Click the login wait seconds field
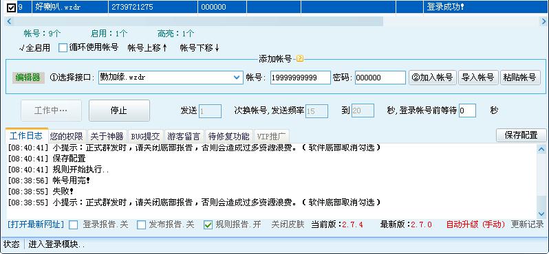This screenshot has height=254, width=549. coord(467,111)
